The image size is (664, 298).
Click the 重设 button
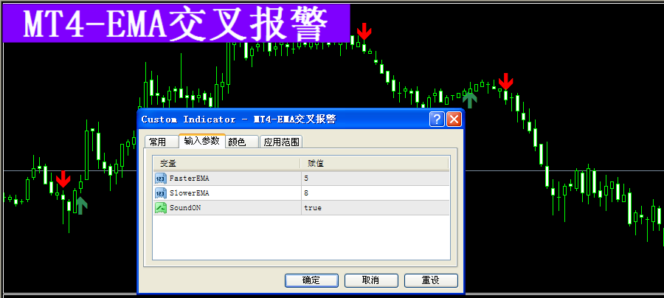pos(431,280)
